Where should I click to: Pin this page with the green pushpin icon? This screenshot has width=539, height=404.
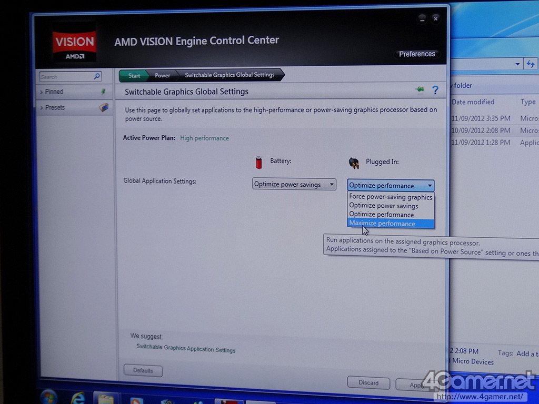coord(420,89)
